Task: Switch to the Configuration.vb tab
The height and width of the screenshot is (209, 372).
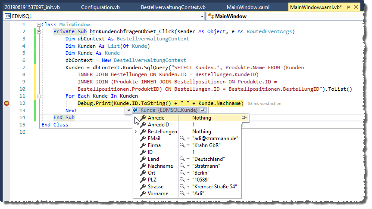Action: pos(100,8)
